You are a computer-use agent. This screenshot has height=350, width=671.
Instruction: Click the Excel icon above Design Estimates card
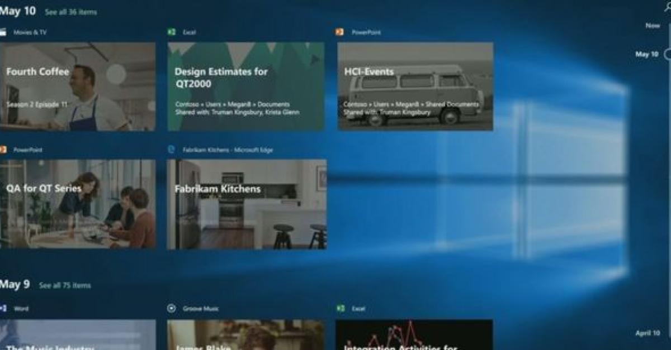click(172, 32)
